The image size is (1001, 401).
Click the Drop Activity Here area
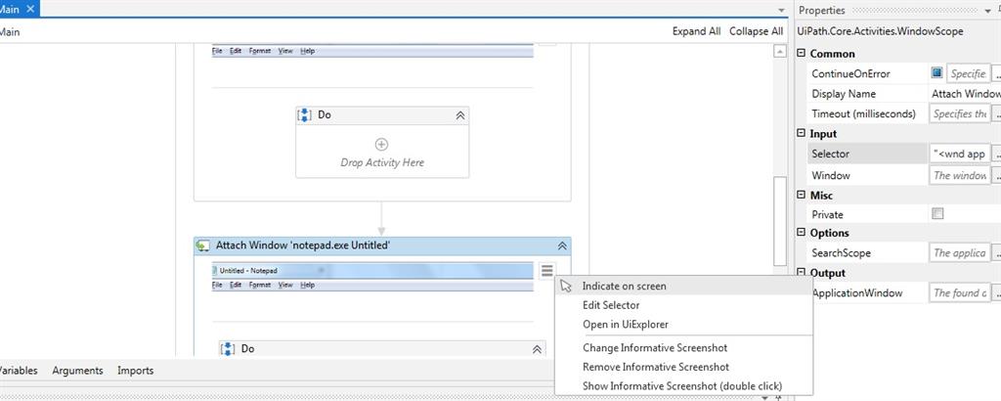pyautogui.click(x=382, y=152)
